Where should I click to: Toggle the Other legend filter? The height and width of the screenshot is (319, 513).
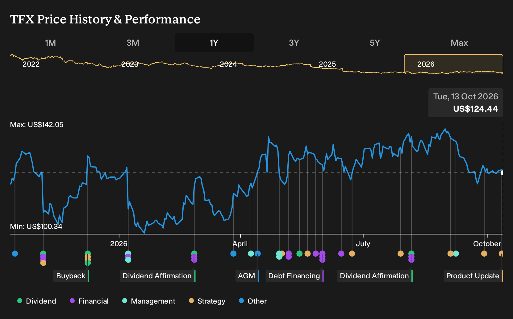(253, 301)
